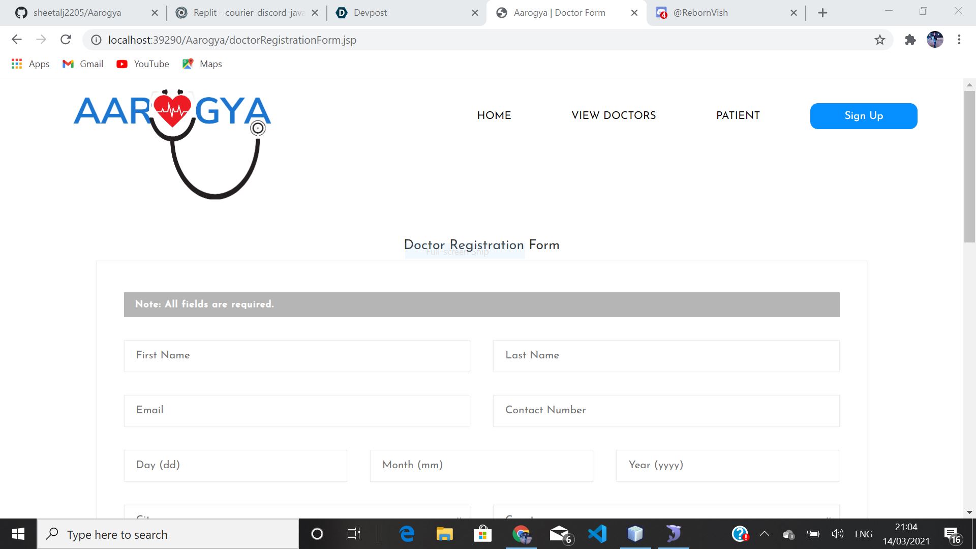Open Microsoft Edge from taskbar
Viewport: 976px width, 549px height.
click(407, 534)
